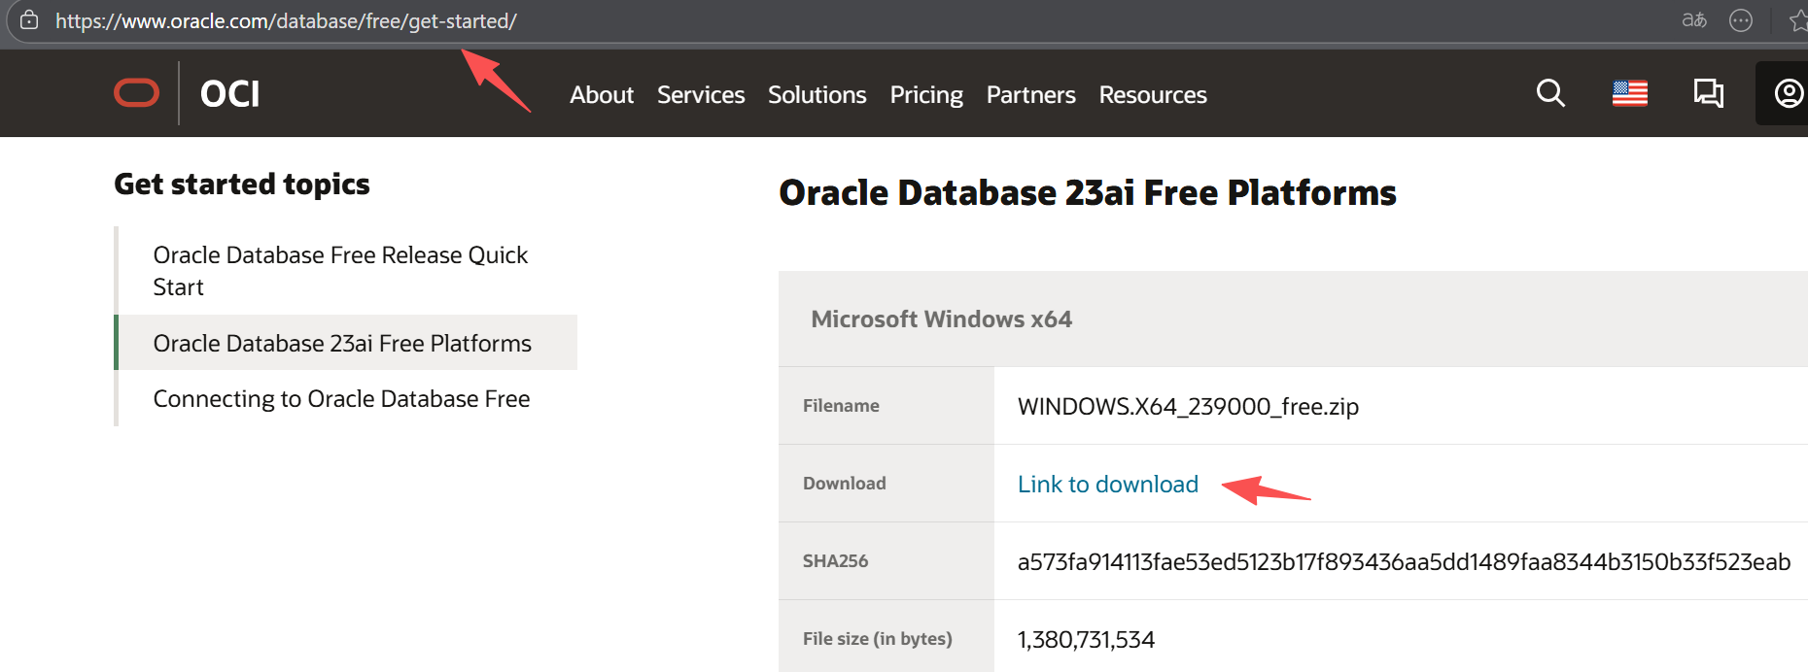Click the Microsoft Windows x64 header
Screen dimensions: 1808x672
(x=942, y=319)
